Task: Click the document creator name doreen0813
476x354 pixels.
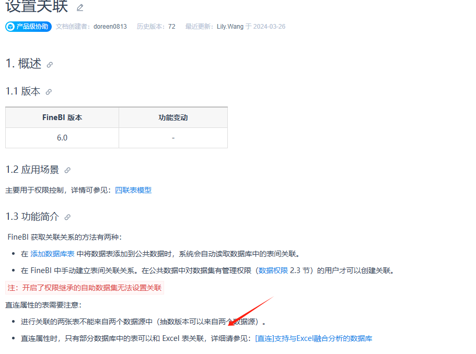Action: pos(110,27)
